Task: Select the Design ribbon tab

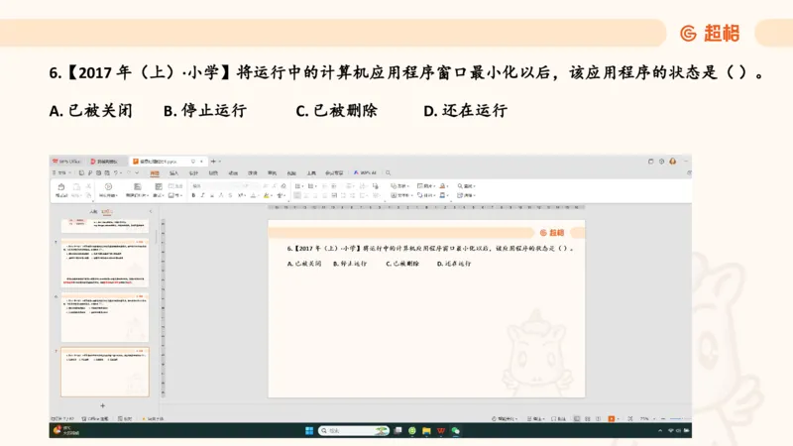Action: coord(193,172)
